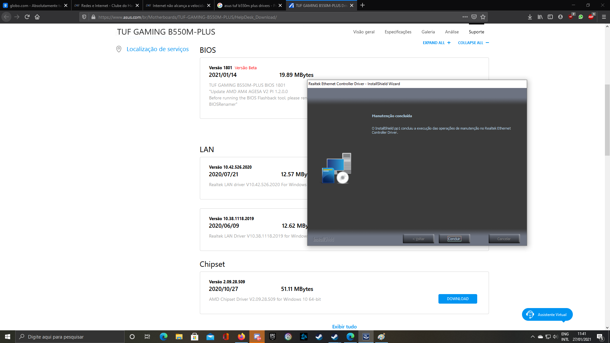Image resolution: width=610 pixels, height=343 pixels.
Task: Click the Windows taskbar search box
Action: click(x=70, y=337)
